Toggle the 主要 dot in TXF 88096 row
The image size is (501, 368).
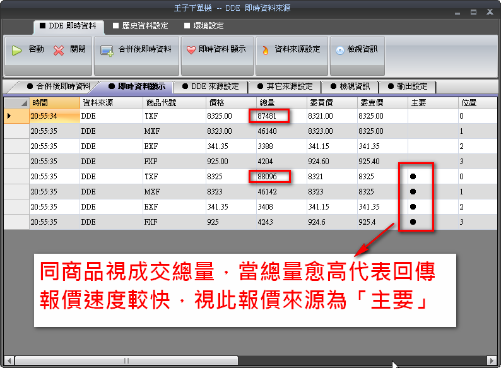click(x=413, y=177)
